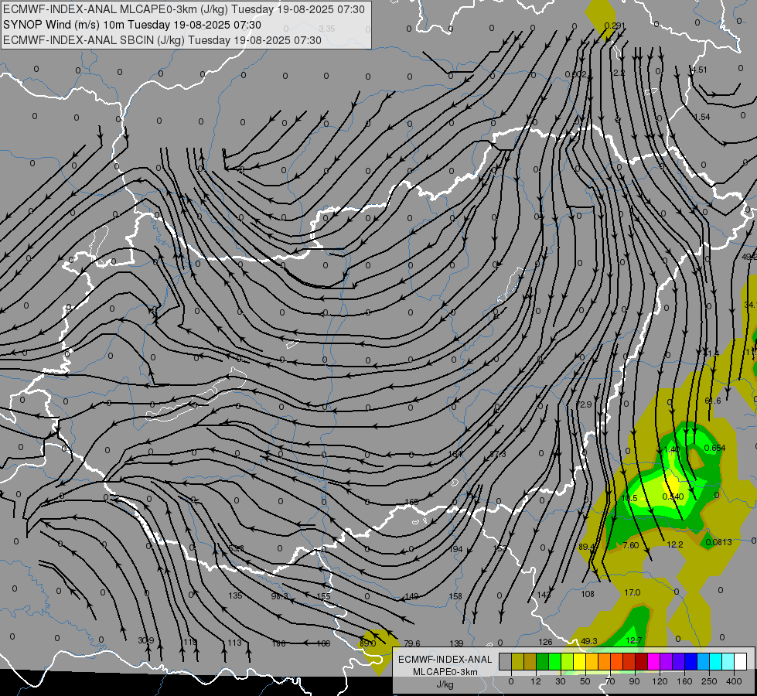Click the legend tick value '50'
The height and width of the screenshot is (696, 757).
tap(585, 681)
